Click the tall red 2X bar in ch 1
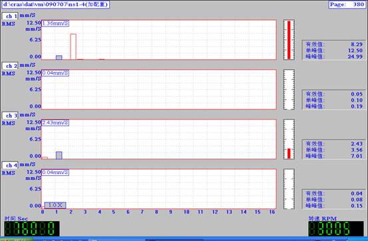 (73, 46)
